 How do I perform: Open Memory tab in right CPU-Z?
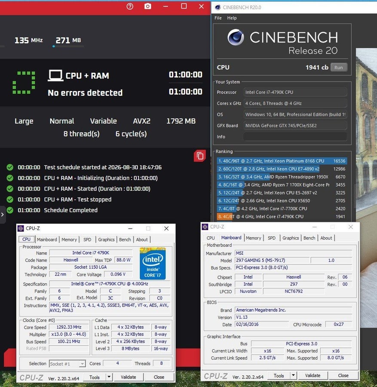click(253, 238)
